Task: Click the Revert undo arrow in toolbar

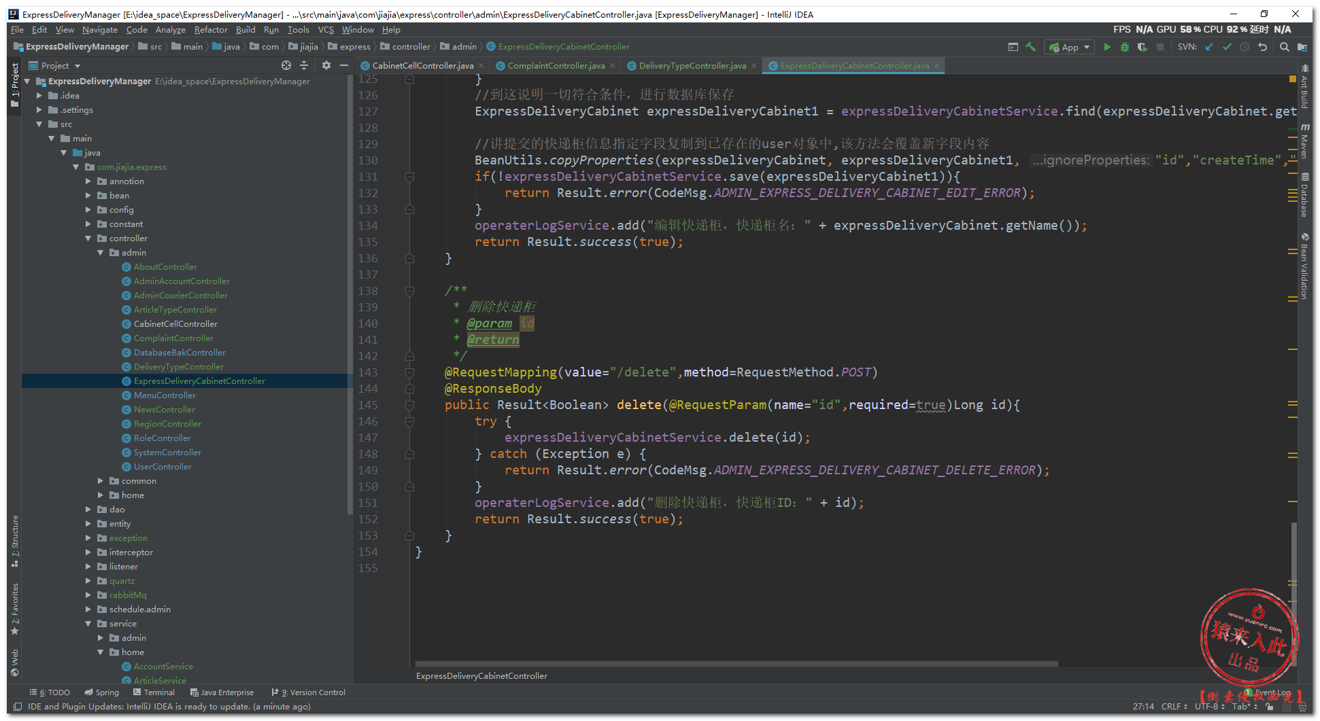Action: (1263, 47)
